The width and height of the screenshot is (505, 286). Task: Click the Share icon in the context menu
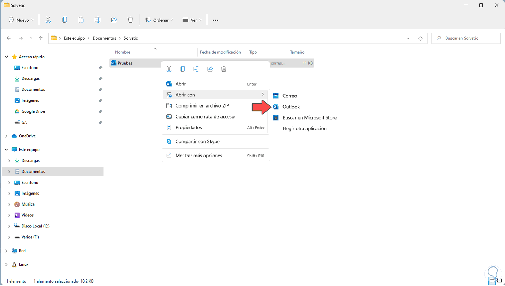[x=210, y=69]
